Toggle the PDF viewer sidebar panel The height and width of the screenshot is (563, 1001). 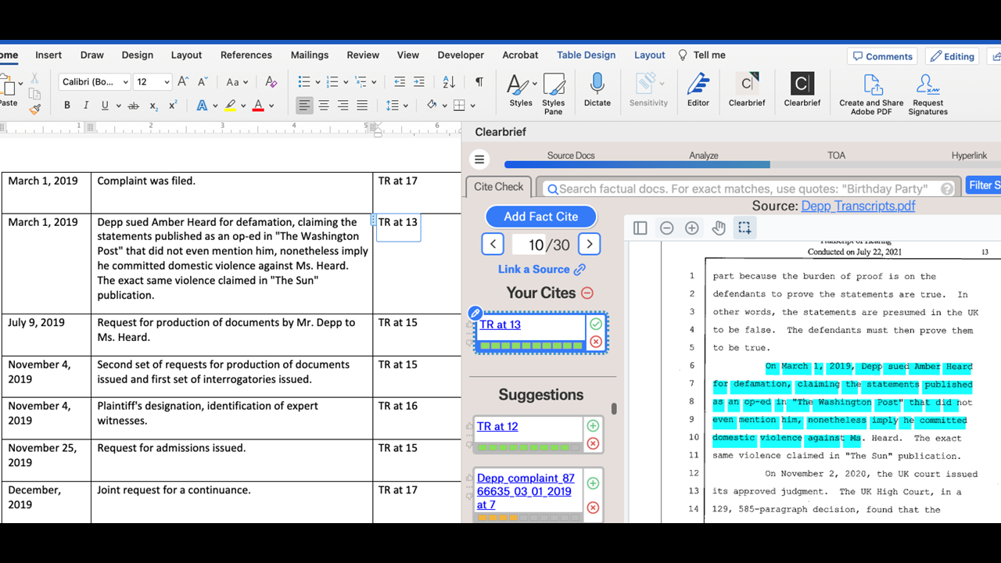coord(640,228)
